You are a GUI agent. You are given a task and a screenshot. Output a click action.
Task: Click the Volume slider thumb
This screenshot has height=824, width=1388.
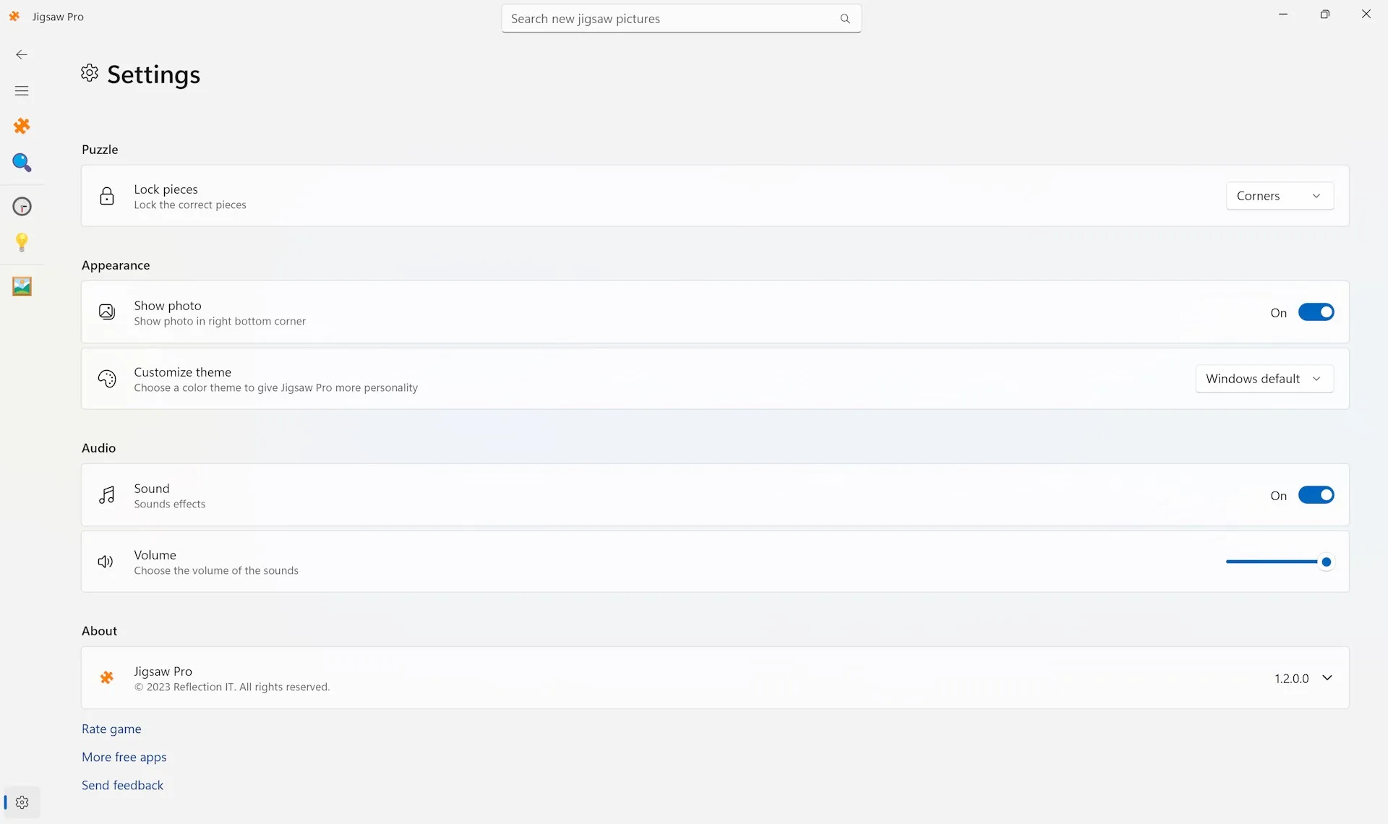tap(1326, 562)
